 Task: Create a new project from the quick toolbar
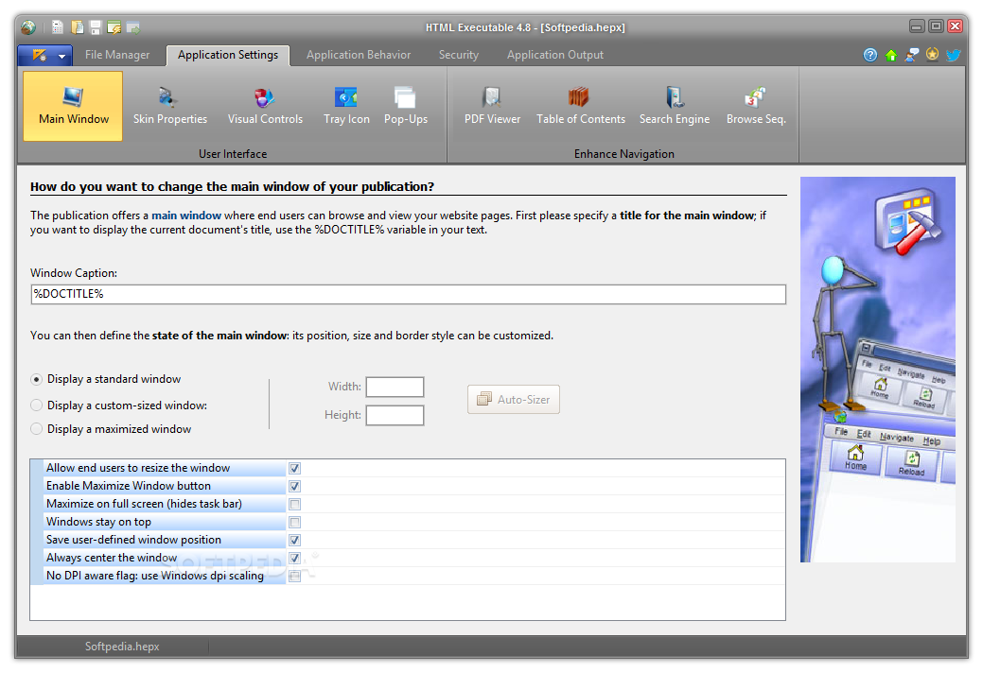(58, 27)
